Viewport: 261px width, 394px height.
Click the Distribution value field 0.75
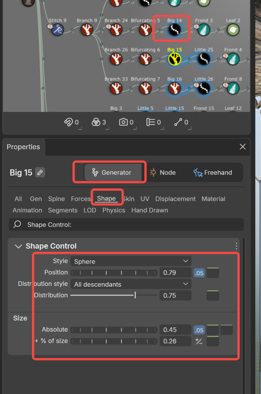point(175,295)
